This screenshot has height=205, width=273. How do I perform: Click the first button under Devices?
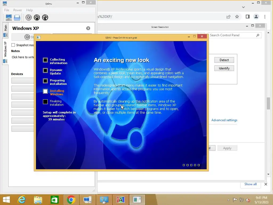click(23, 81)
